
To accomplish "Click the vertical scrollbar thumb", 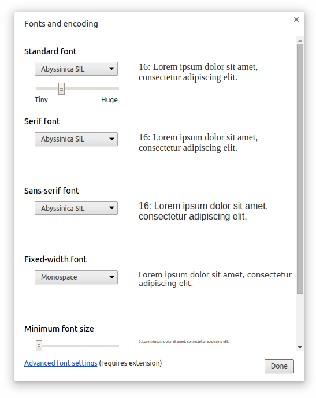I will pos(300,169).
